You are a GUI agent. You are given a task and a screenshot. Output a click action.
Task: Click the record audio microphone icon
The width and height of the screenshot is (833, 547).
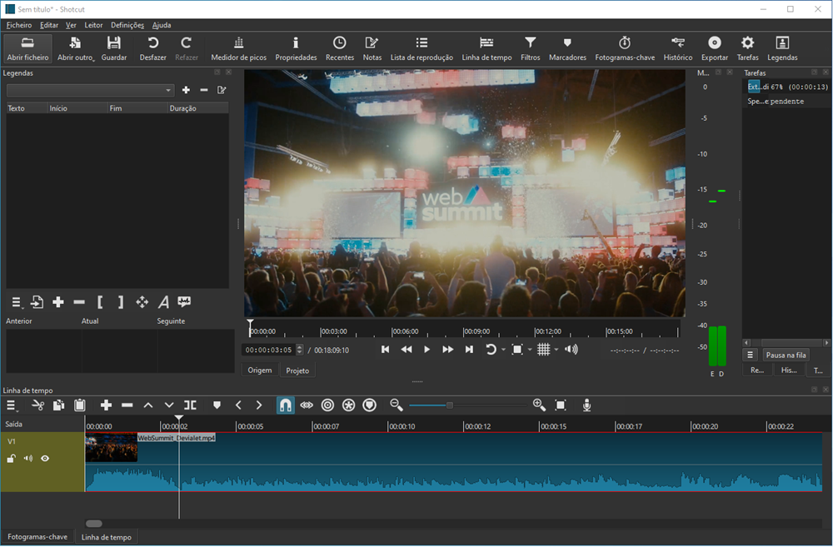coord(586,405)
